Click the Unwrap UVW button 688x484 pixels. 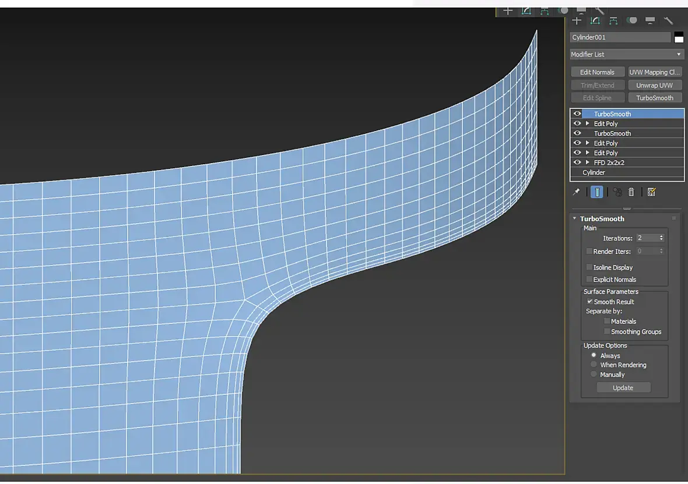point(655,85)
